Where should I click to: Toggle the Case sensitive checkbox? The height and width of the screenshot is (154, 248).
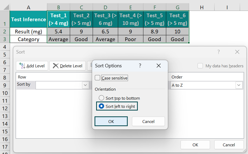click(97, 78)
